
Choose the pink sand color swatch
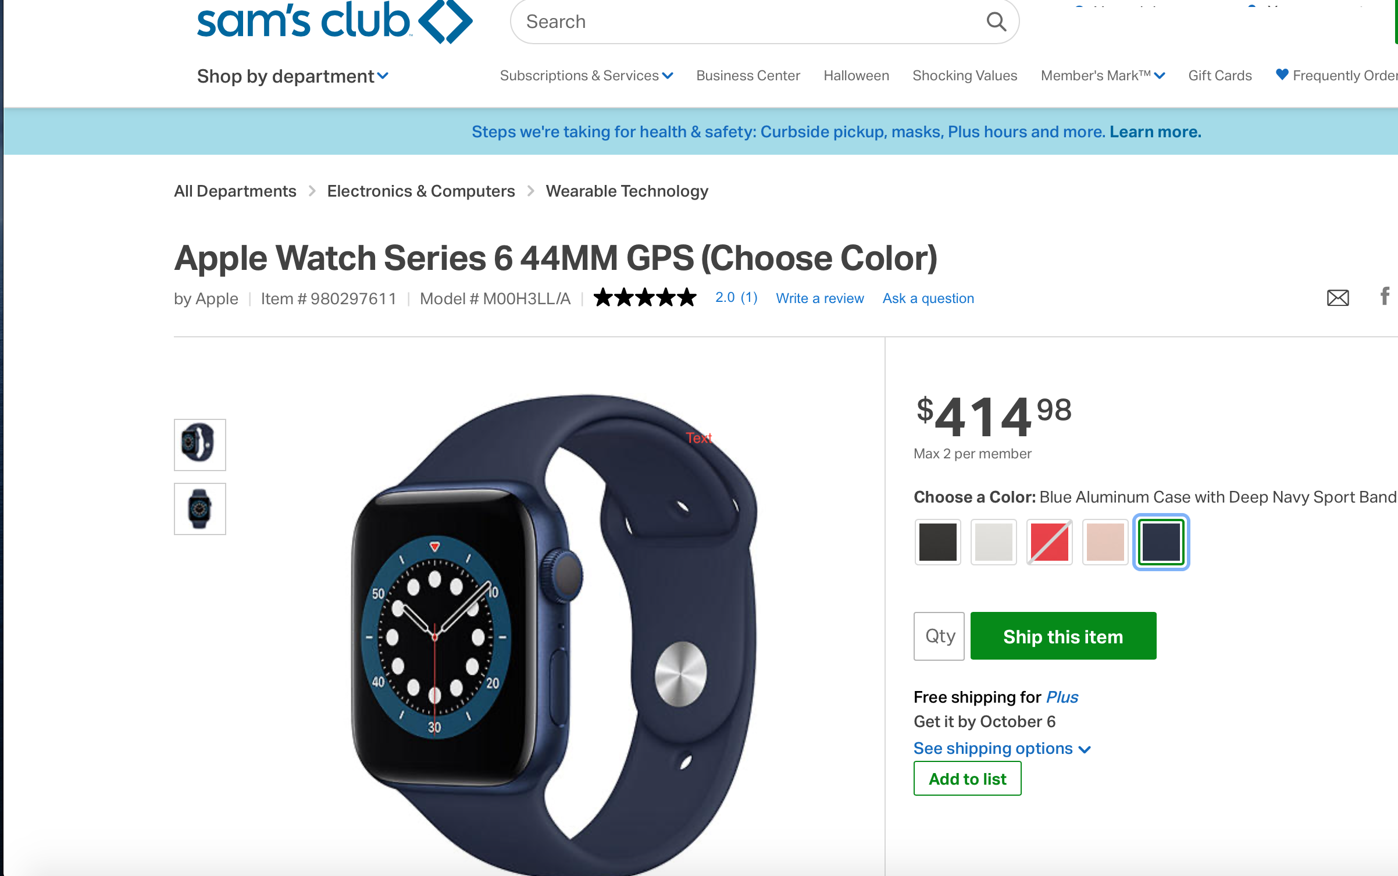[1105, 542]
